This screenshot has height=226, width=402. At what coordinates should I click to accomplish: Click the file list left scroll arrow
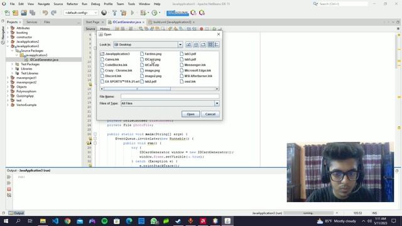[x=102, y=89]
